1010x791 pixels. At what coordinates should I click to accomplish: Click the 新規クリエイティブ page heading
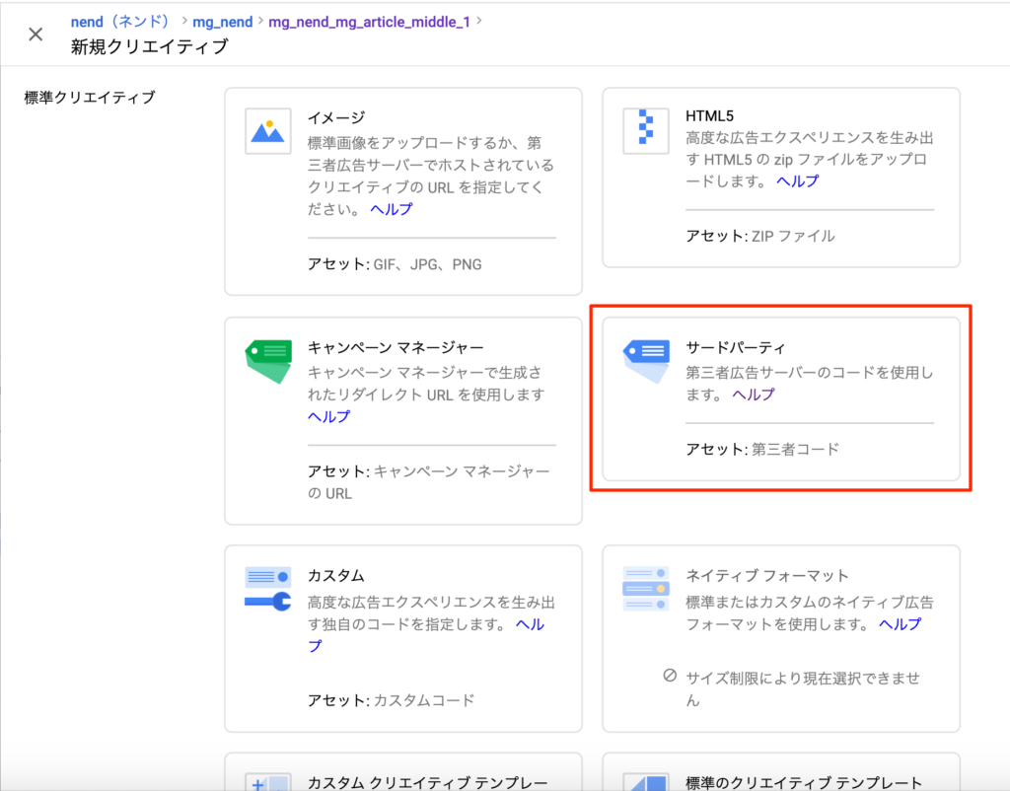coord(150,47)
